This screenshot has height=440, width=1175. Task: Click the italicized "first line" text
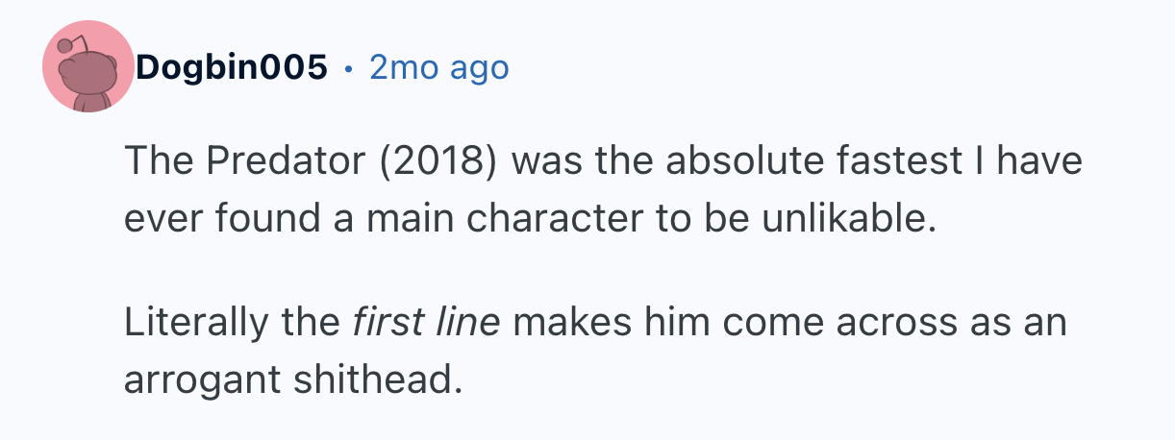423,322
